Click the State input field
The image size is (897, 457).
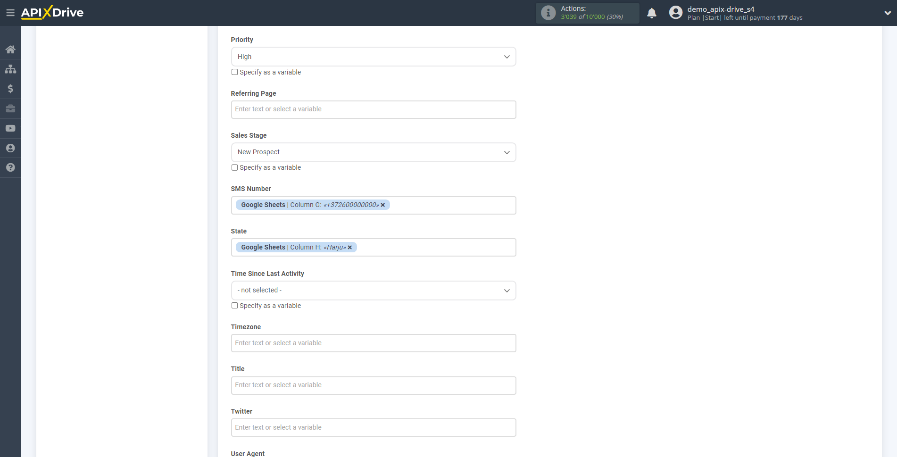tap(374, 248)
